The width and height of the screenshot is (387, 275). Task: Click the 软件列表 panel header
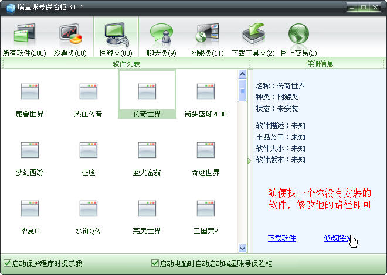click(x=126, y=64)
